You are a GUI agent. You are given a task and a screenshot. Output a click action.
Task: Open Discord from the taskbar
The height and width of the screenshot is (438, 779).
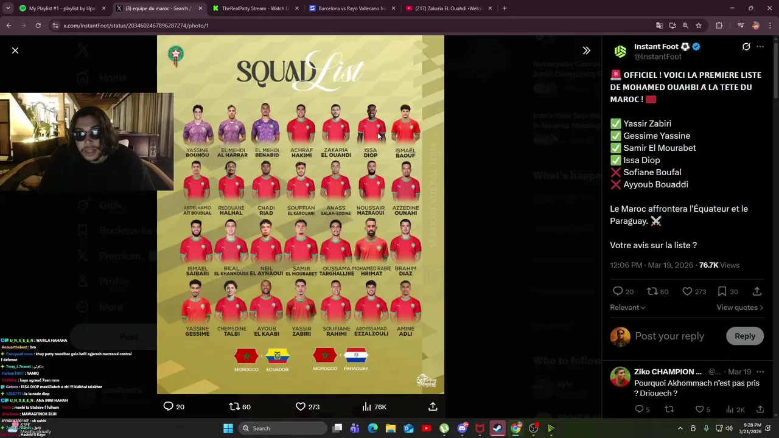pos(462,428)
